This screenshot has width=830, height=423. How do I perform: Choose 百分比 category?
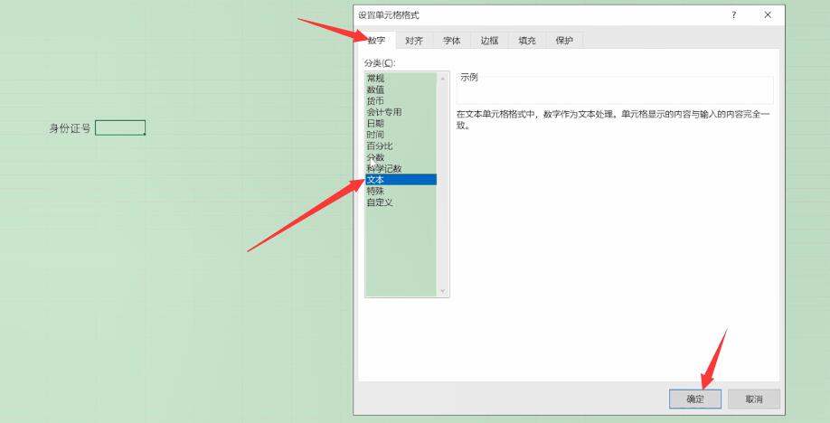pos(401,146)
